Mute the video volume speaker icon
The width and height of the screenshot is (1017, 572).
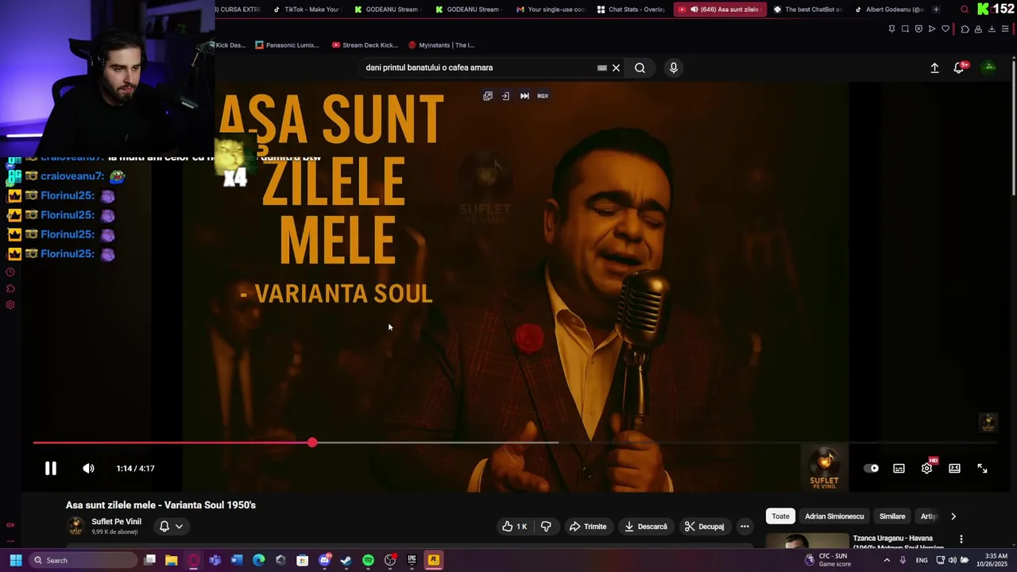[88, 469]
